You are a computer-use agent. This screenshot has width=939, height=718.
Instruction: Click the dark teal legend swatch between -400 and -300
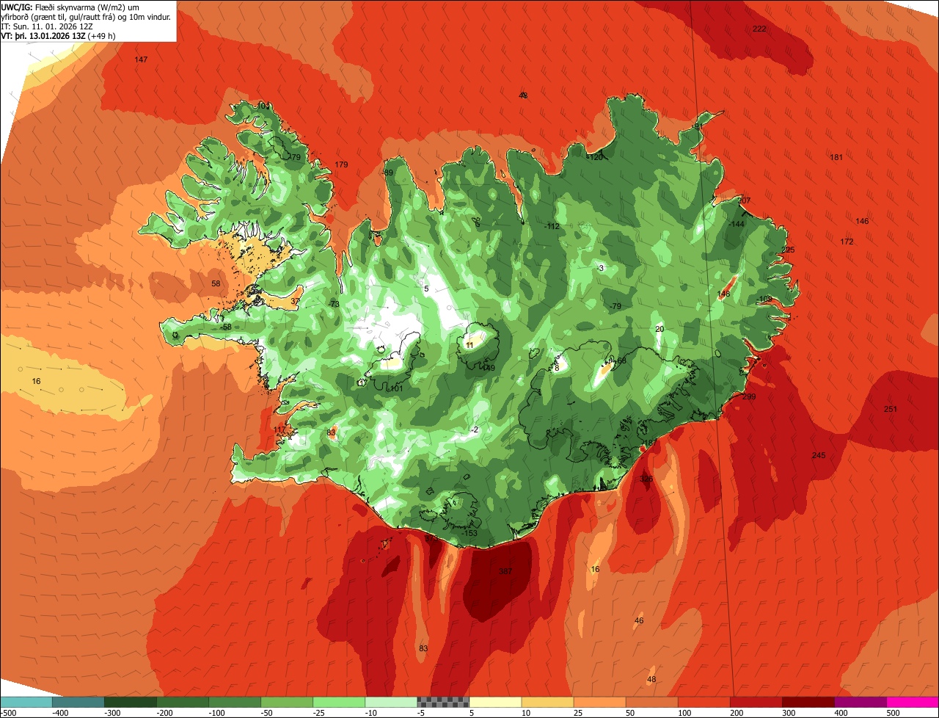[x=78, y=702]
